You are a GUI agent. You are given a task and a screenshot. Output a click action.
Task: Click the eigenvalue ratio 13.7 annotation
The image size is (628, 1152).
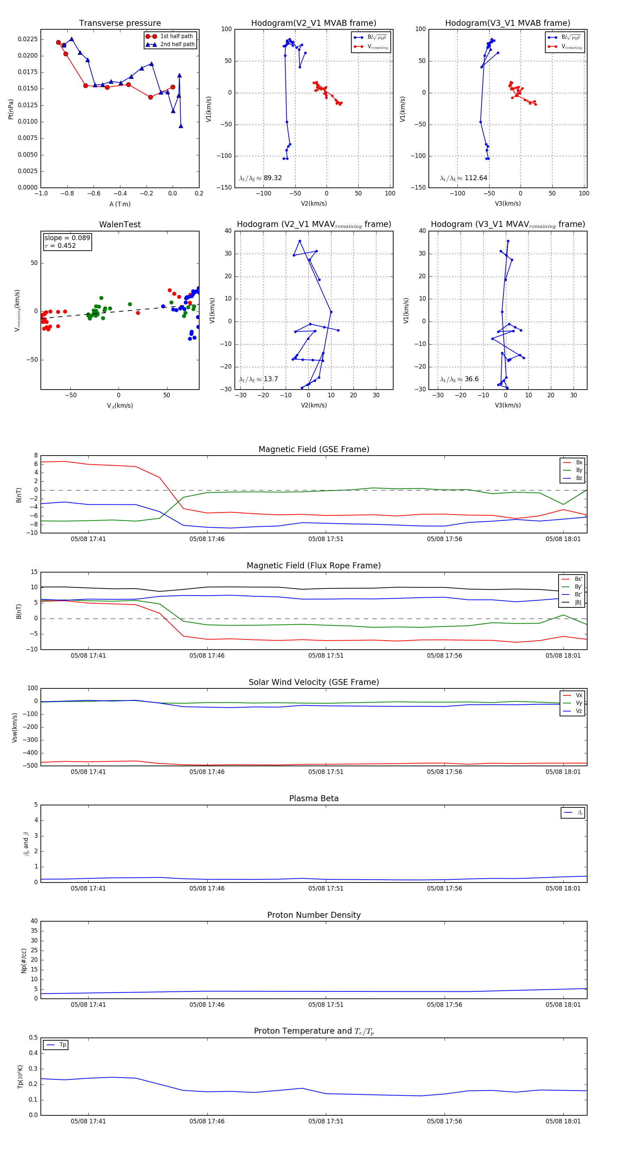258,379
